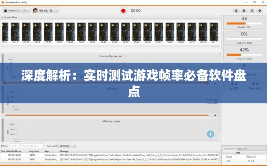This screenshot has height=166, width=267.
Task: Click the iPhone X value in Device info
Action: pyautogui.click(x=251, y=157)
